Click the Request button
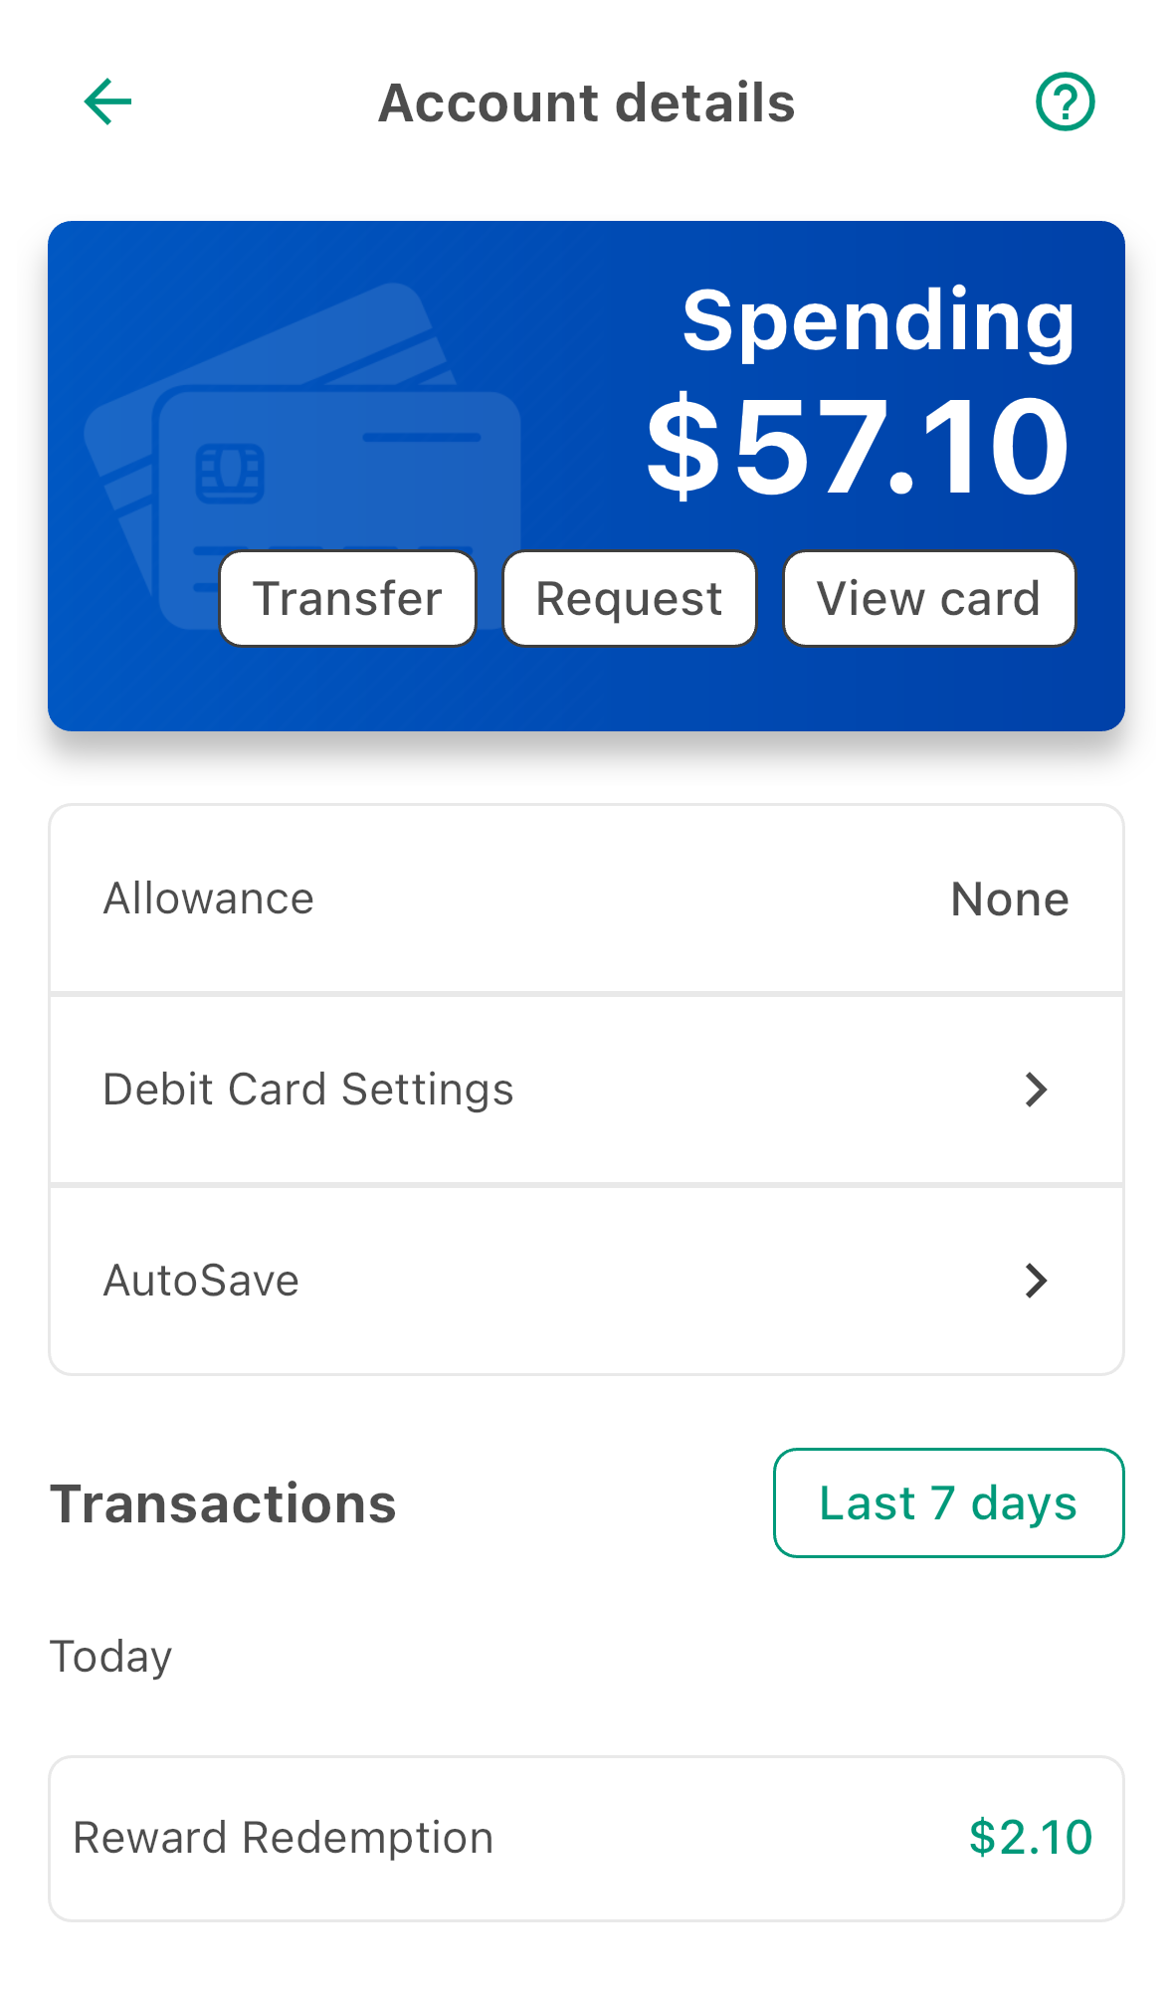The image size is (1173, 1994). point(629,598)
